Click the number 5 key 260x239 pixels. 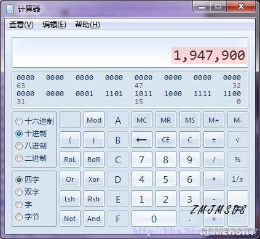tap(166, 179)
